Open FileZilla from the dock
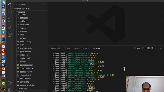164x92 pixels. [x=3, y=50]
